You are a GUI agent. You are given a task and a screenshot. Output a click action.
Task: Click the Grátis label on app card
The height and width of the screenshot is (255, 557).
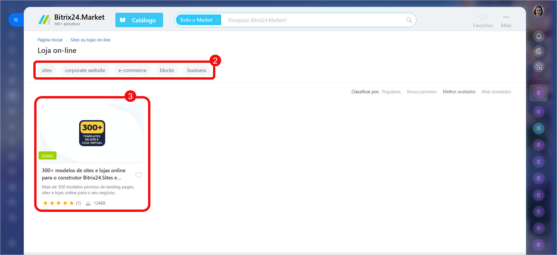(x=48, y=156)
